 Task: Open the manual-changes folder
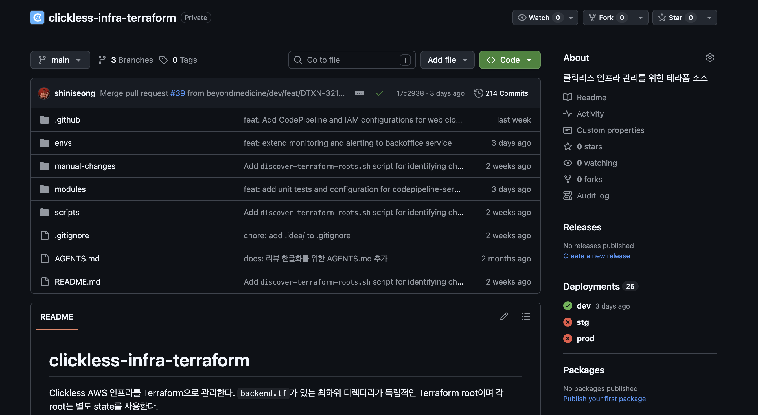[x=85, y=166]
